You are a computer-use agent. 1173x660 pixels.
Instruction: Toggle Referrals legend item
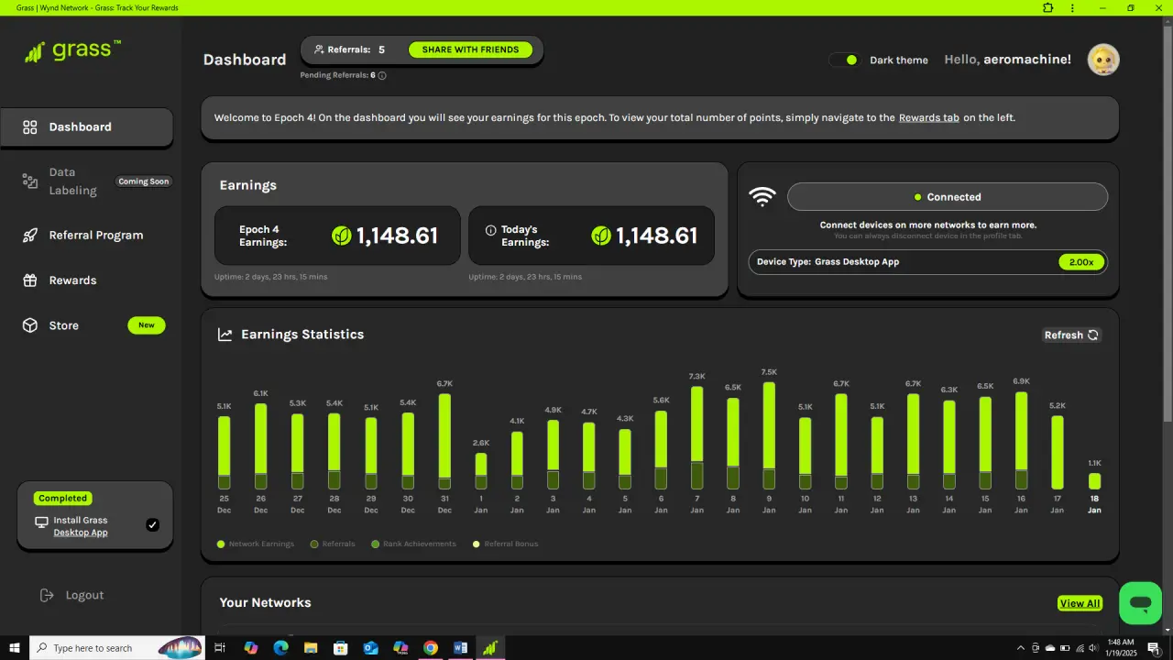coord(333,544)
